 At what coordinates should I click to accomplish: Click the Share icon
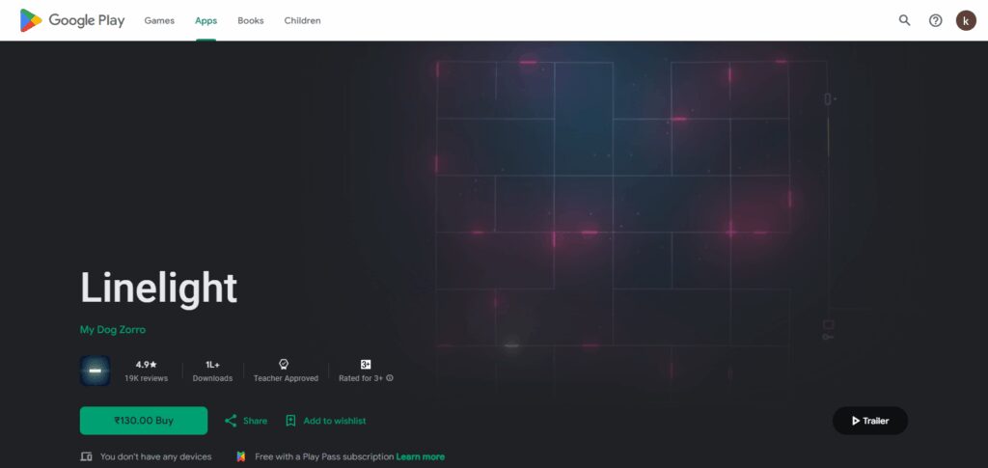pos(231,421)
